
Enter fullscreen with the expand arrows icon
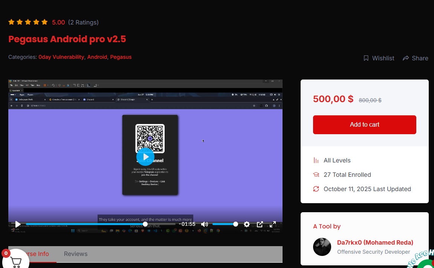click(x=273, y=224)
